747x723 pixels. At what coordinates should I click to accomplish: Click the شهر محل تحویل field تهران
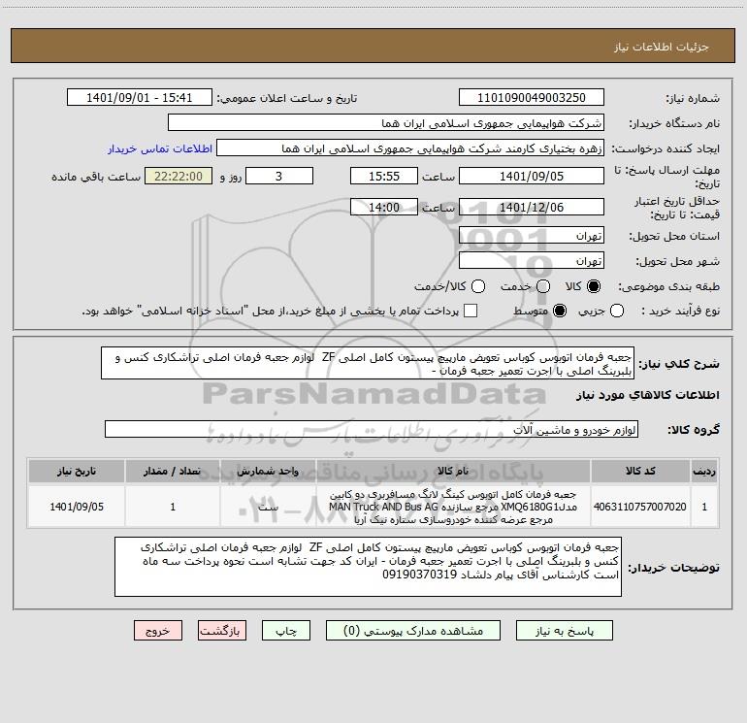coord(532,260)
